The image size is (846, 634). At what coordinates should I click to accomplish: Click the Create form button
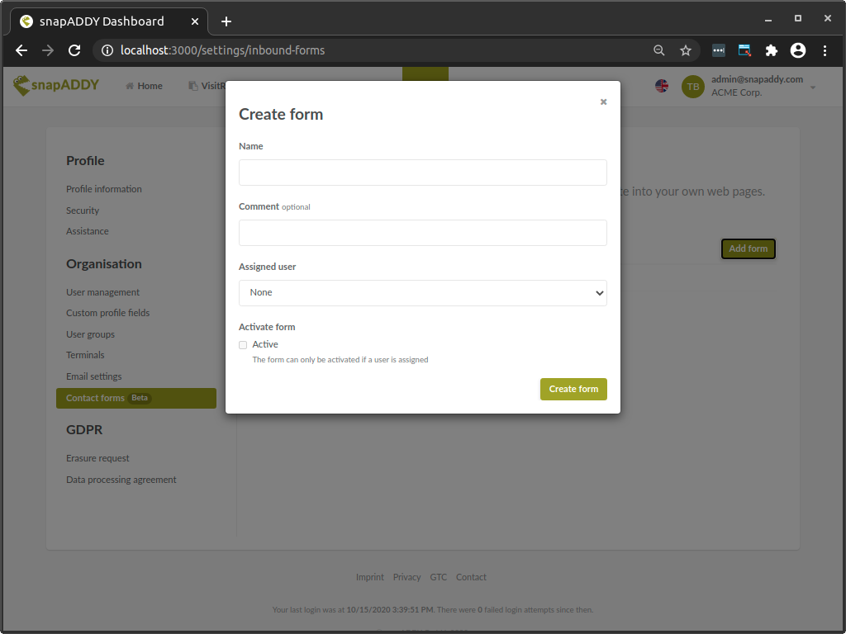click(573, 389)
